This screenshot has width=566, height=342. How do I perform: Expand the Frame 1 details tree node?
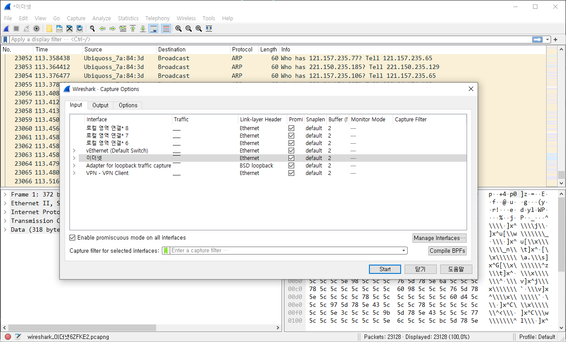point(5,194)
